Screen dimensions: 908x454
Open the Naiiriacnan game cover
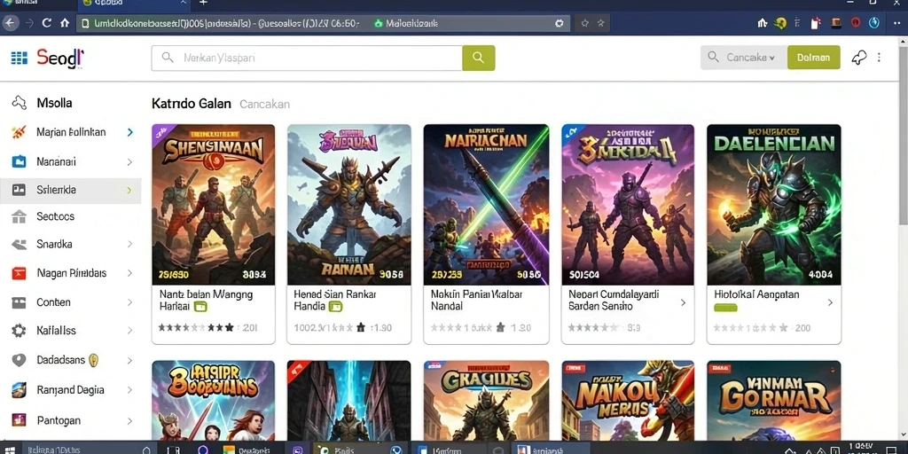(486, 205)
